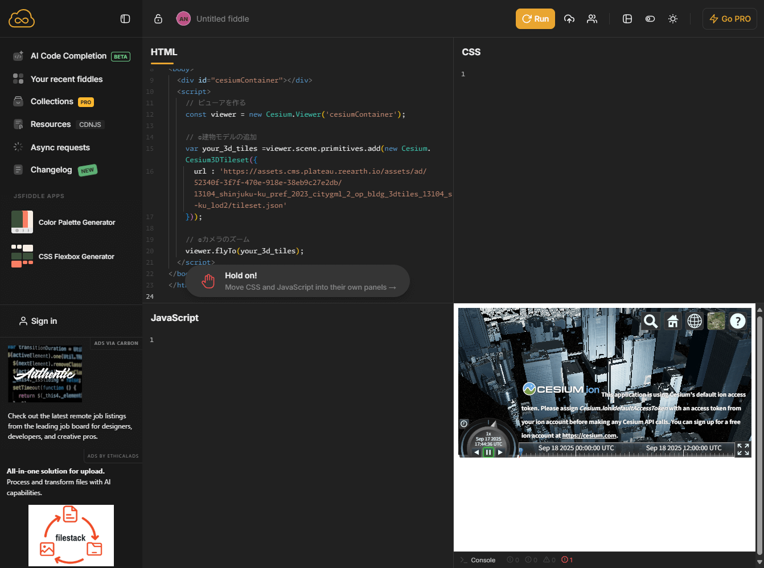Toggle the sidebar panel visibility
The width and height of the screenshot is (764, 568).
(125, 19)
